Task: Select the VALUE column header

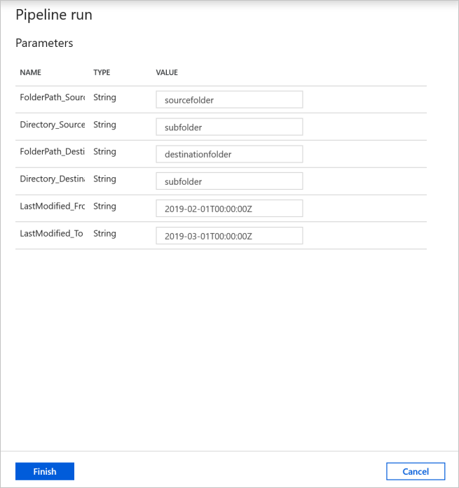Action: (x=167, y=73)
